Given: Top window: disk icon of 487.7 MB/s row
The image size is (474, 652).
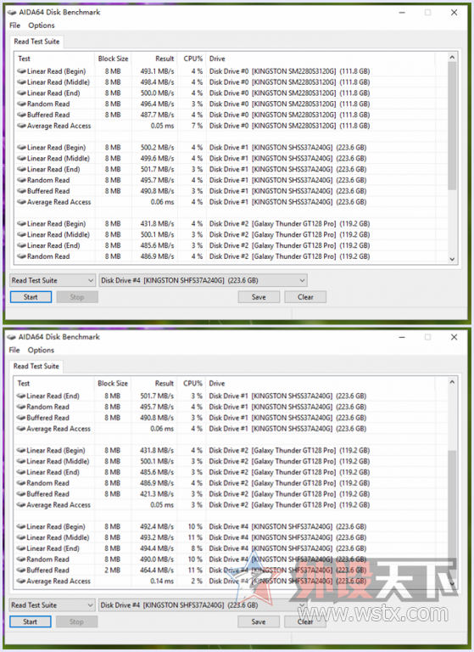Looking at the screenshot, I should pyautogui.click(x=21, y=115).
